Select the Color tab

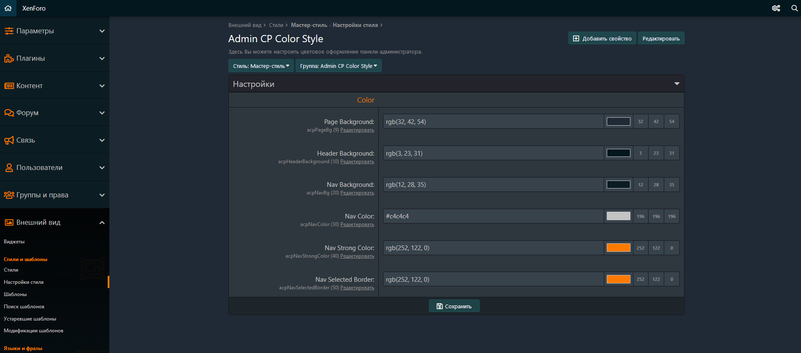366,100
